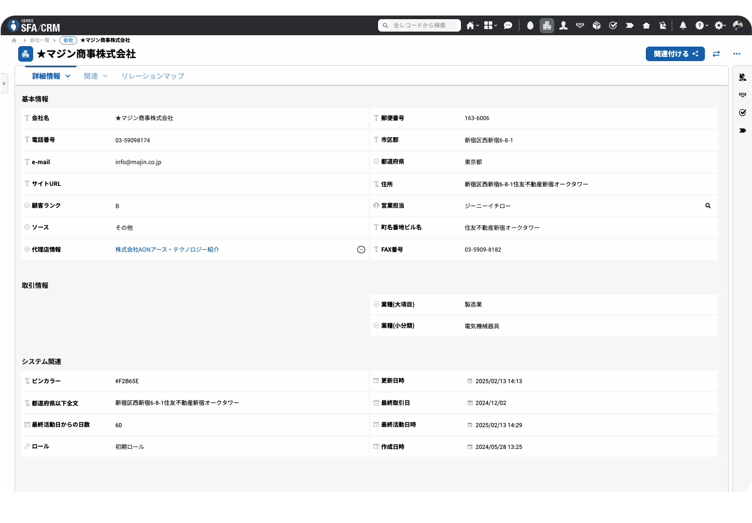752x523 pixels.
Task: Click the 更新日時 value 2025/02/13 14:13
Action: click(x=499, y=381)
